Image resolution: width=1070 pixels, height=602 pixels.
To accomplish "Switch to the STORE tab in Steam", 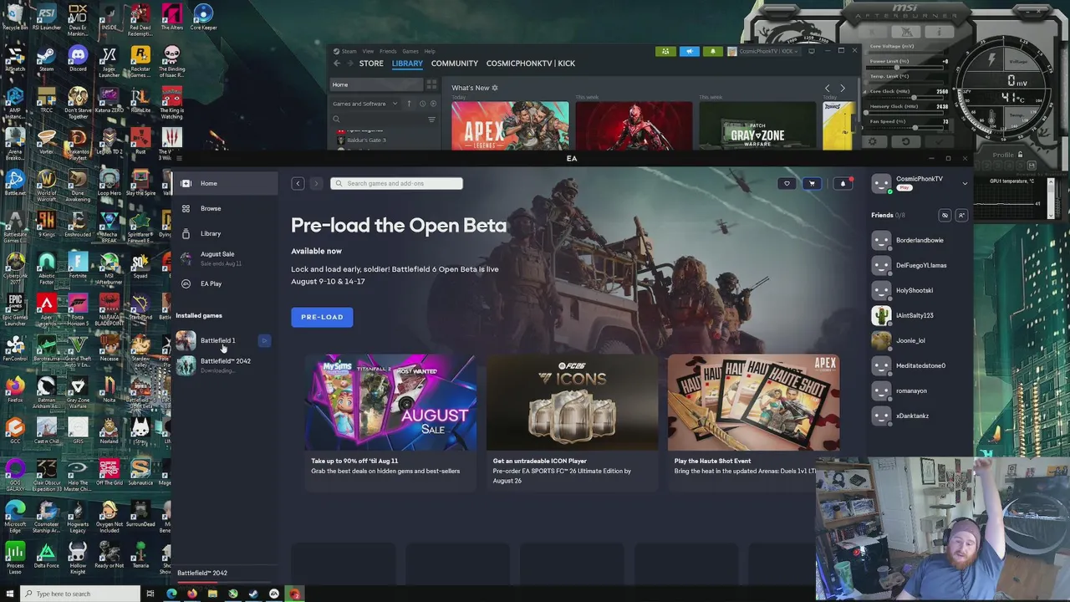I will (x=371, y=64).
